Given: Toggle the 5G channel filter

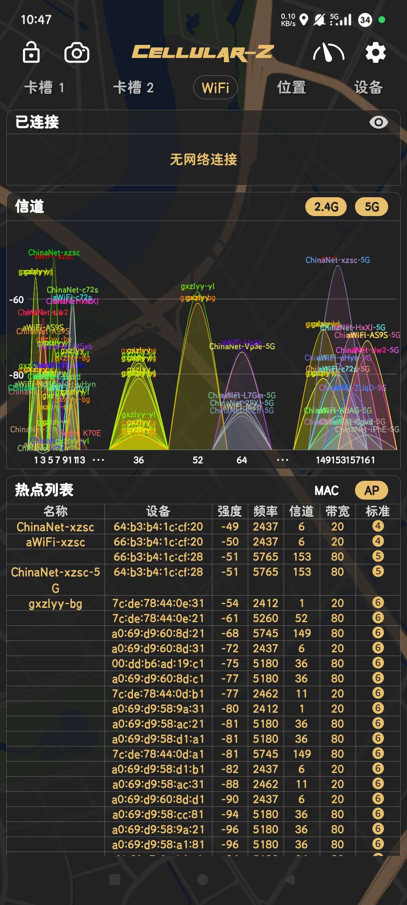Looking at the screenshot, I should coord(372,207).
